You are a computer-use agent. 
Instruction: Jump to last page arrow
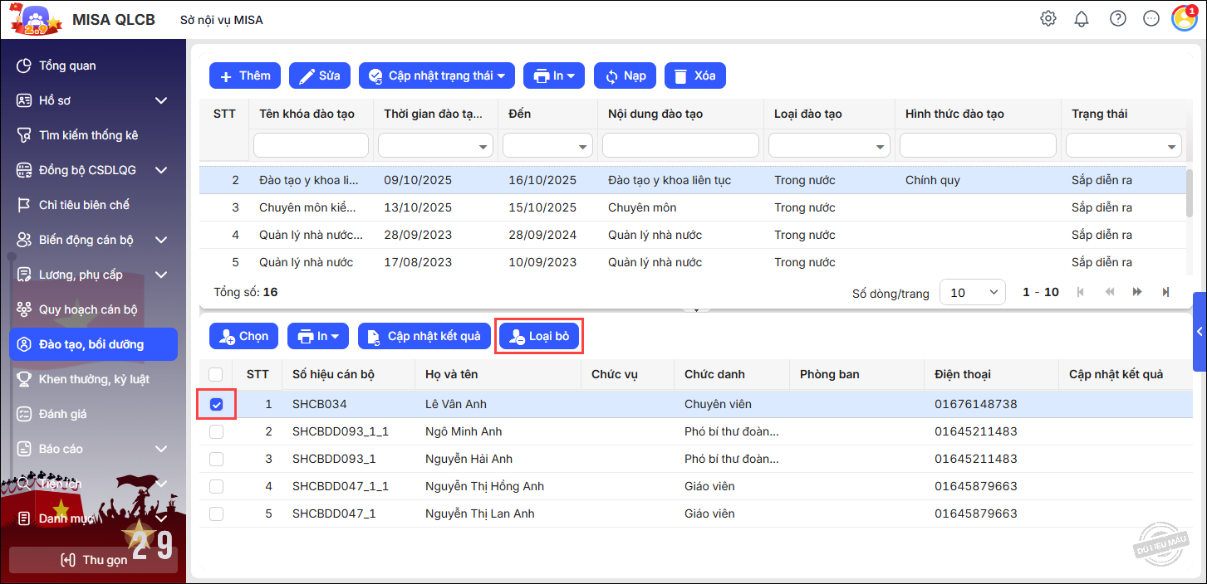1165,292
